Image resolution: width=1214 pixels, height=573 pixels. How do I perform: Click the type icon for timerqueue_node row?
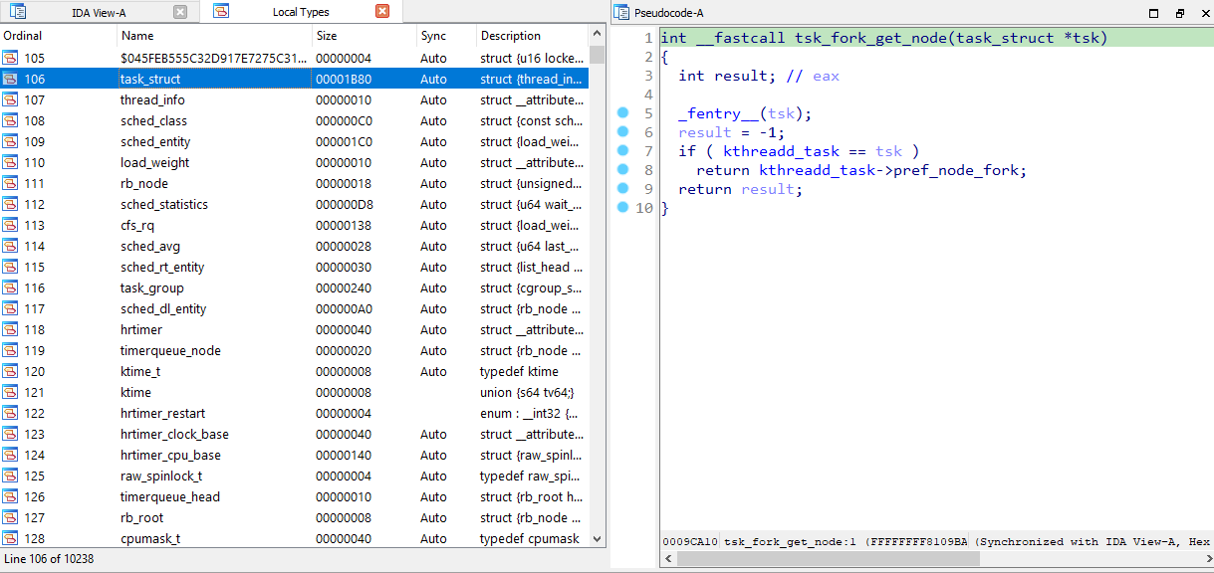click(10, 350)
